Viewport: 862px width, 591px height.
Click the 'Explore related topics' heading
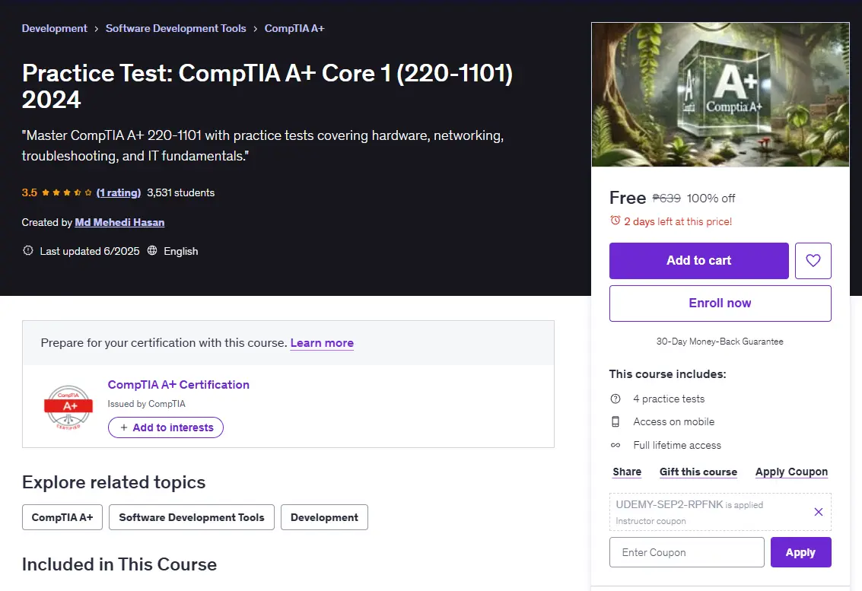tap(114, 482)
